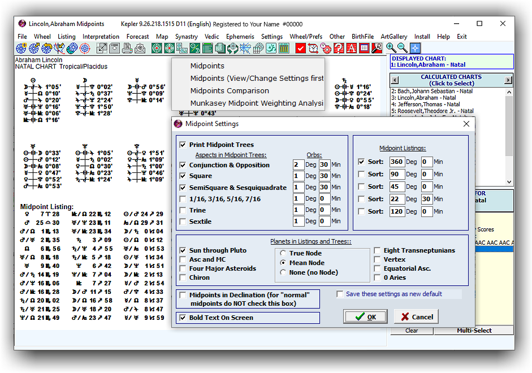This screenshot has height=373, width=532.
Task: Click the Om symbol Vedic icon
Action: [271, 48]
